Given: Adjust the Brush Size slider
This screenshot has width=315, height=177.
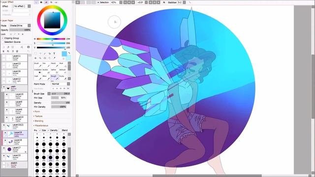Looking at the screenshot, I should [x=61, y=93].
